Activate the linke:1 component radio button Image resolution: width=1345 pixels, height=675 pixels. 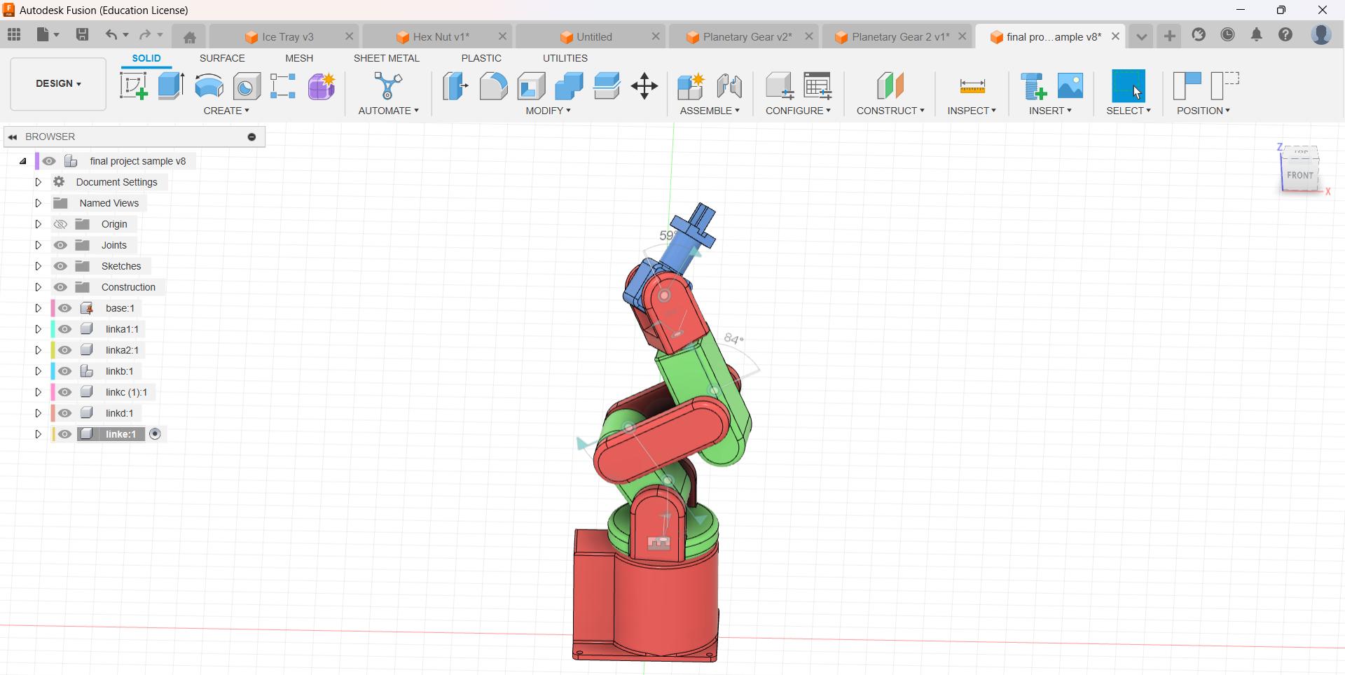pyautogui.click(x=156, y=434)
